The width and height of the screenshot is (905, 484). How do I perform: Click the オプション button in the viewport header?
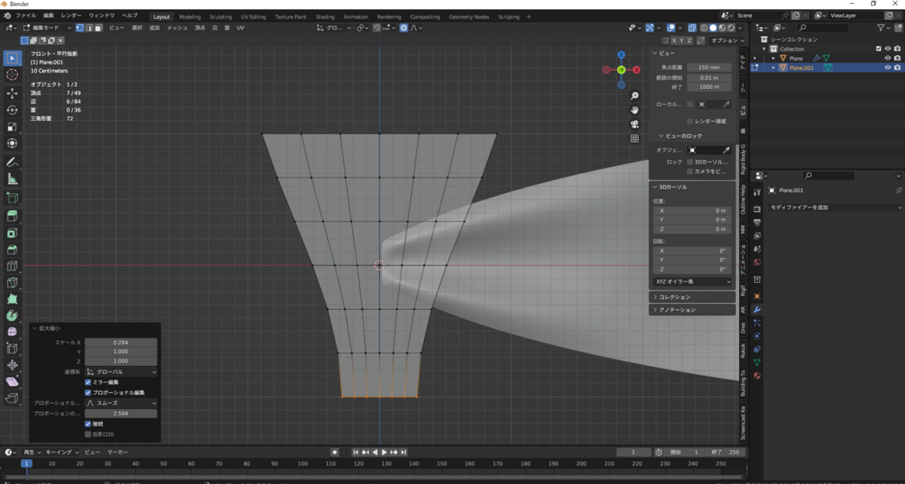point(728,40)
